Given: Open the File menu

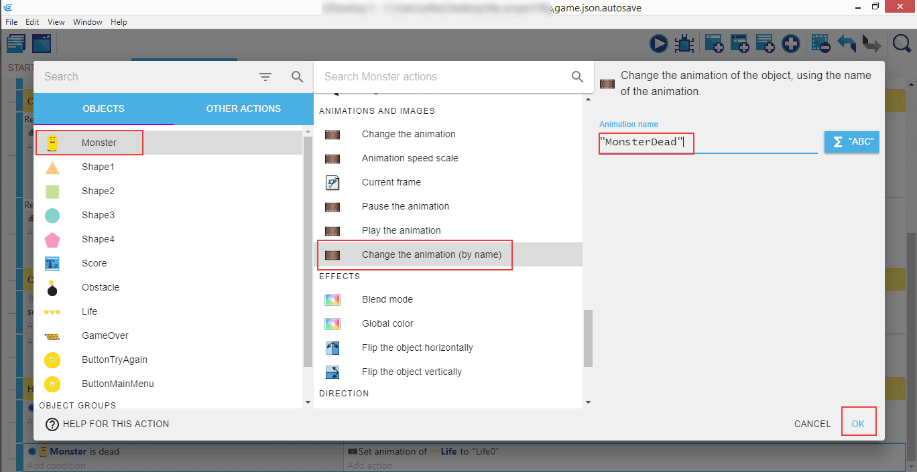Looking at the screenshot, I should coord(11,22).
